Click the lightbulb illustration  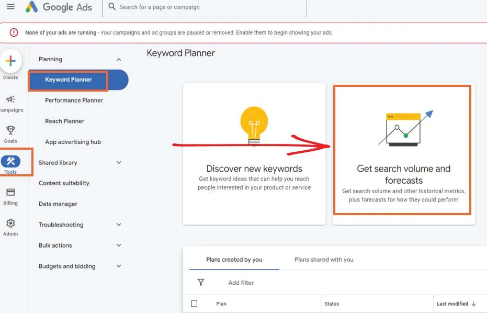pos(254,126)
